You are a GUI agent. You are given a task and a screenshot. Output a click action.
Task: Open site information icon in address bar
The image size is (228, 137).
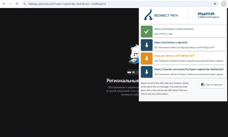25,4
